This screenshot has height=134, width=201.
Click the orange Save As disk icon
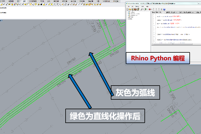(135, 9)
